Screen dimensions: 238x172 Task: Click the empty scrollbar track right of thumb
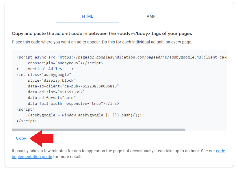205,130
